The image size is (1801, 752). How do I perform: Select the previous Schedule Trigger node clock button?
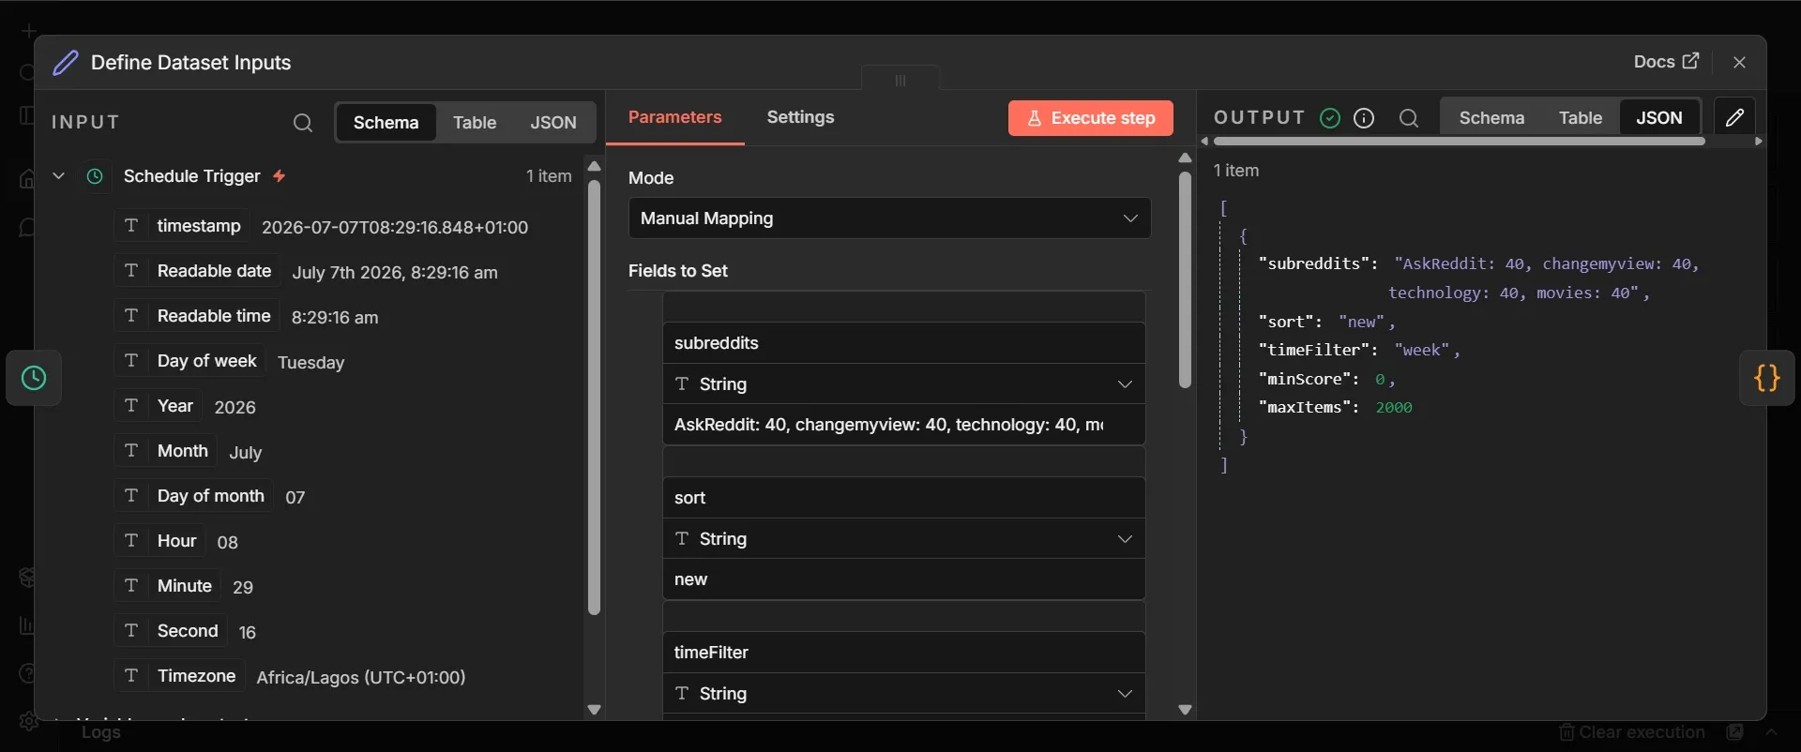point(34,378)
